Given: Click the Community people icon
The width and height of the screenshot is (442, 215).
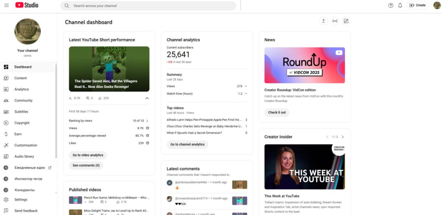Looking at the screenshot, I should [6, 100].
